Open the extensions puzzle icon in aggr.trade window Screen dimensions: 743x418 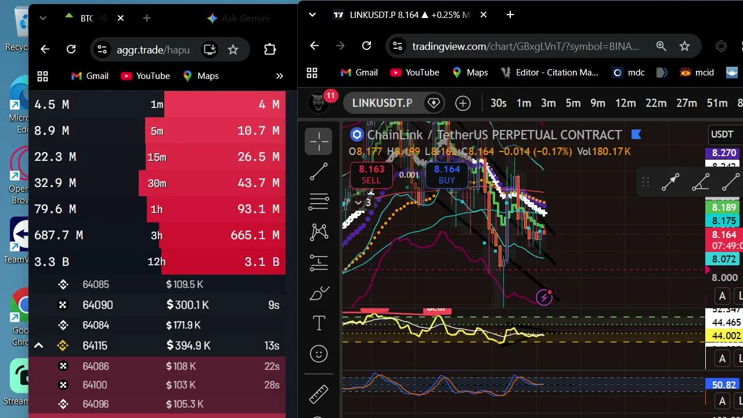270,49
